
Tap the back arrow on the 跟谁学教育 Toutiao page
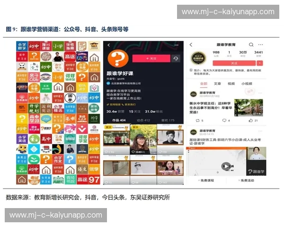pyautogui.click(x=191, y=45)
